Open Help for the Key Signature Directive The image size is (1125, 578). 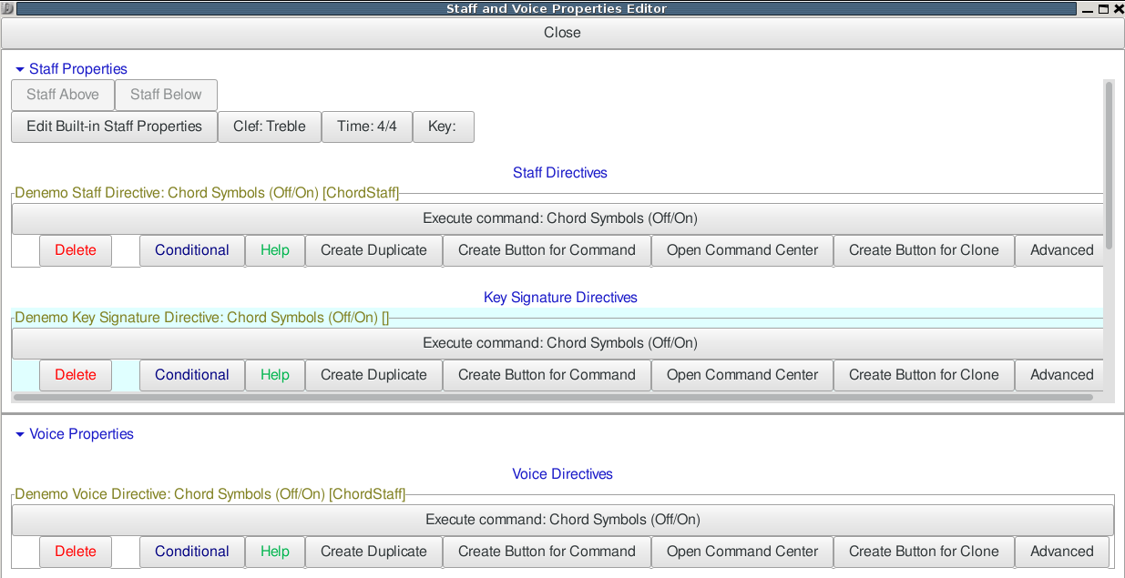coord(274,375)
